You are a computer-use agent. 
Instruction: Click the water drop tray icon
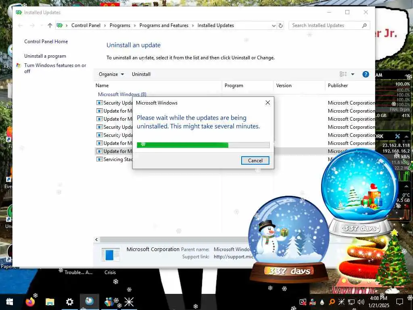coord(322,302)
